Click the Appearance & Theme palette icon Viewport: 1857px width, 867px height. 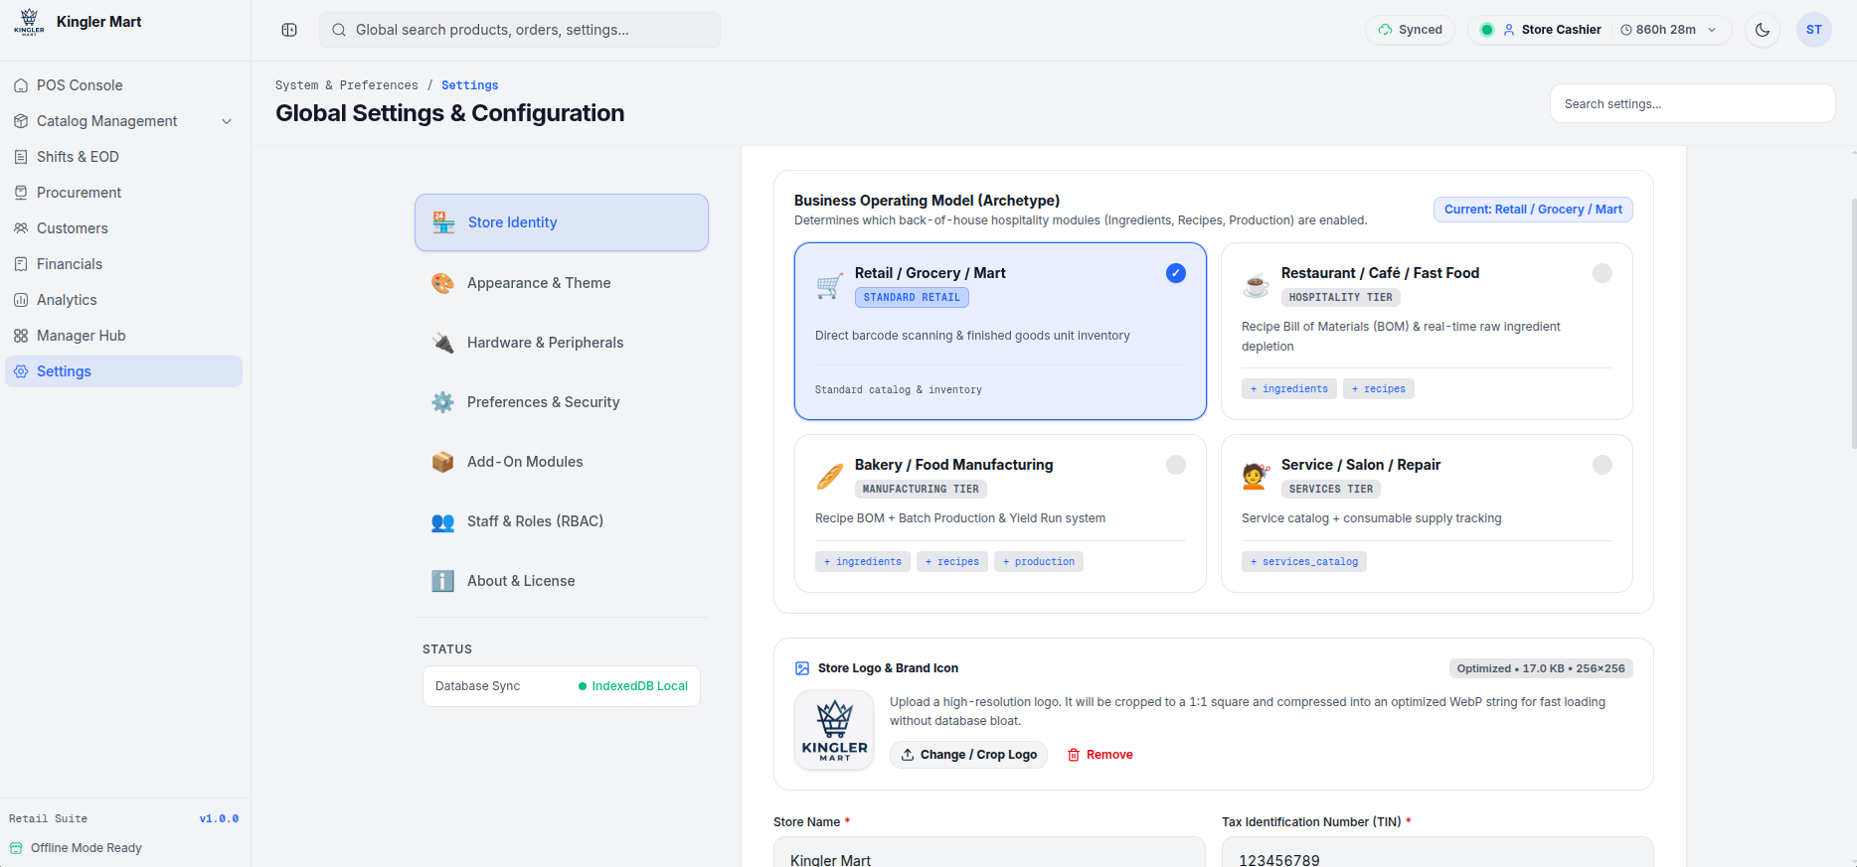click(x=442, y=283)
